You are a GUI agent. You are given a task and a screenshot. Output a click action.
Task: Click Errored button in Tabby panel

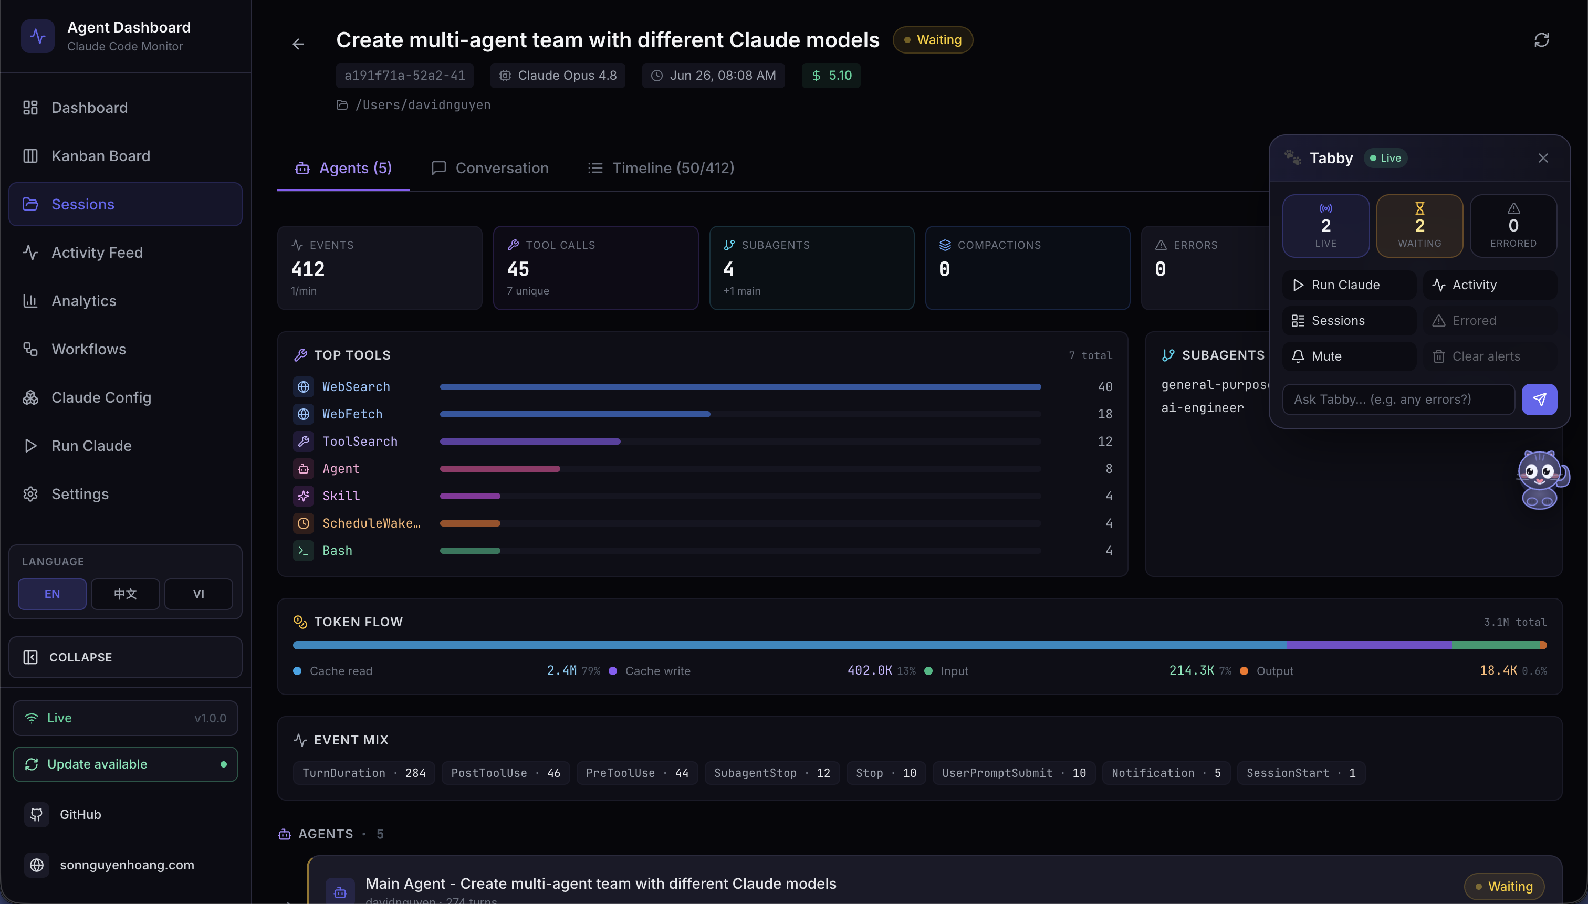click(x=1490, y=321)
